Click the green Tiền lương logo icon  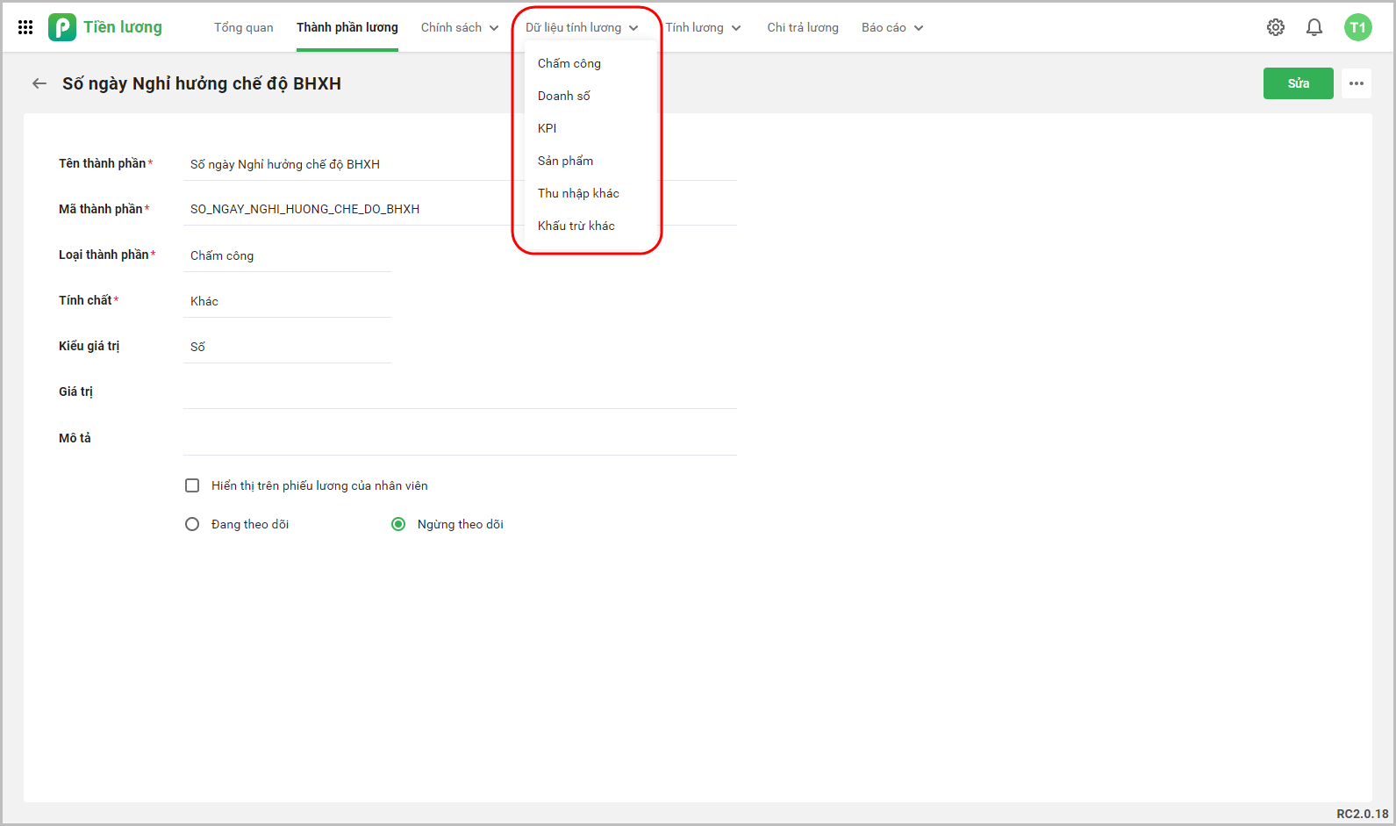click(61, 27)
